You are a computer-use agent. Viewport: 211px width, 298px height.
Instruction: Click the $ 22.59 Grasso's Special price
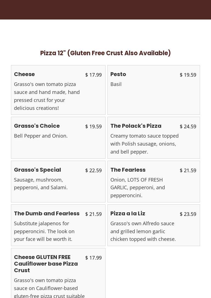pyautogui.click(x=93, y=170)
